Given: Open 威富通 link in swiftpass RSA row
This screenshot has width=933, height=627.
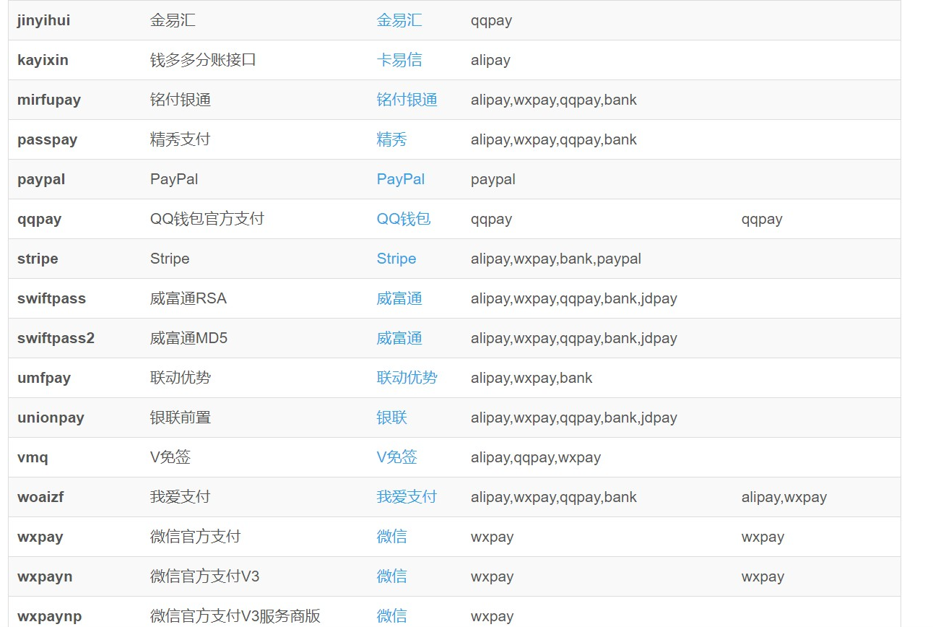Looking at the screenshot, I should pyautogui.click(x=399, y=298).
